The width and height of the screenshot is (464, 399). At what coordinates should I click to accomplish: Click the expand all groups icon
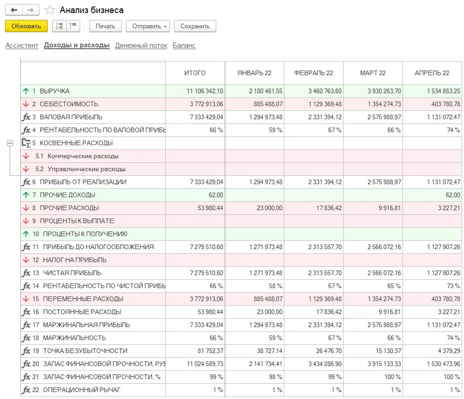(59, 26)
